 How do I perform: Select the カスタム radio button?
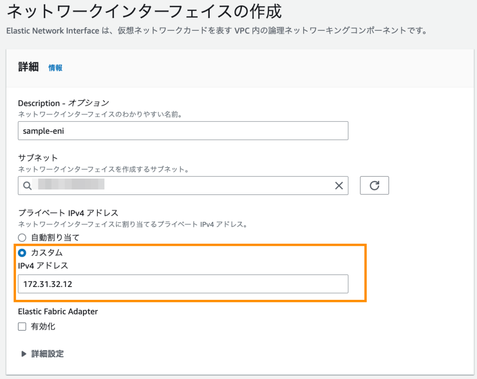pos(21,253)
